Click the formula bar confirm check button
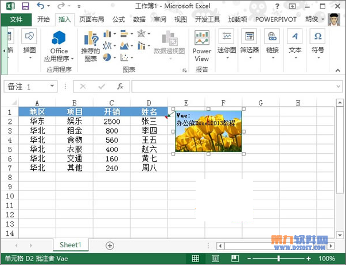The image size is (346, 265). pos(102,86)
